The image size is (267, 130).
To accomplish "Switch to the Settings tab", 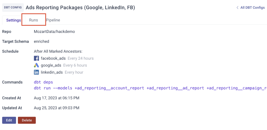I will (14, 20).
